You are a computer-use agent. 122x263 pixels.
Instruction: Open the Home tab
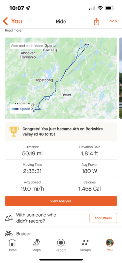coord(12,245)
